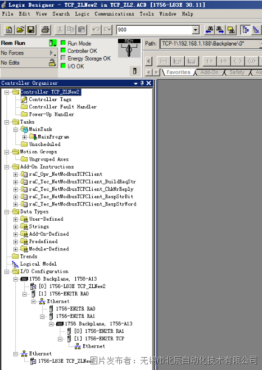Switch to the Favorites instruction tab
The height and width of the screenshot is (370, 262).
[178, 72]
